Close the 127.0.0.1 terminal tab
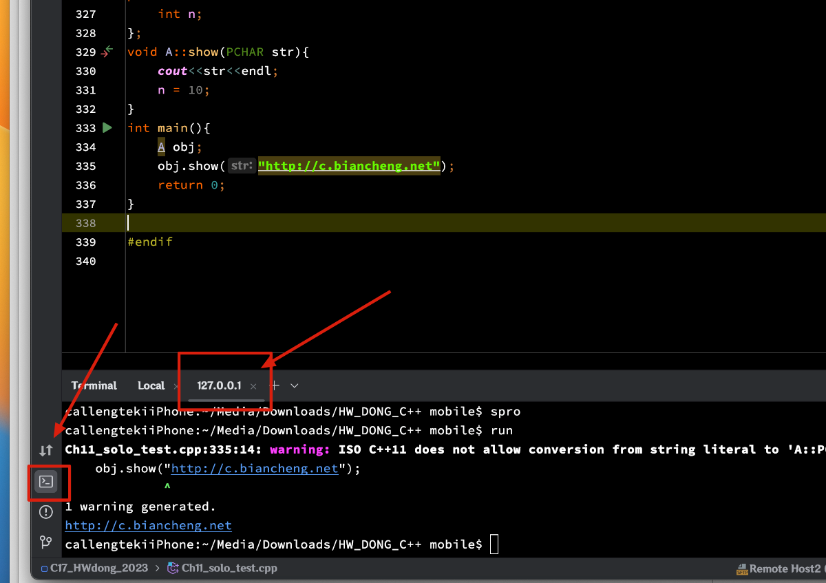 253,386
